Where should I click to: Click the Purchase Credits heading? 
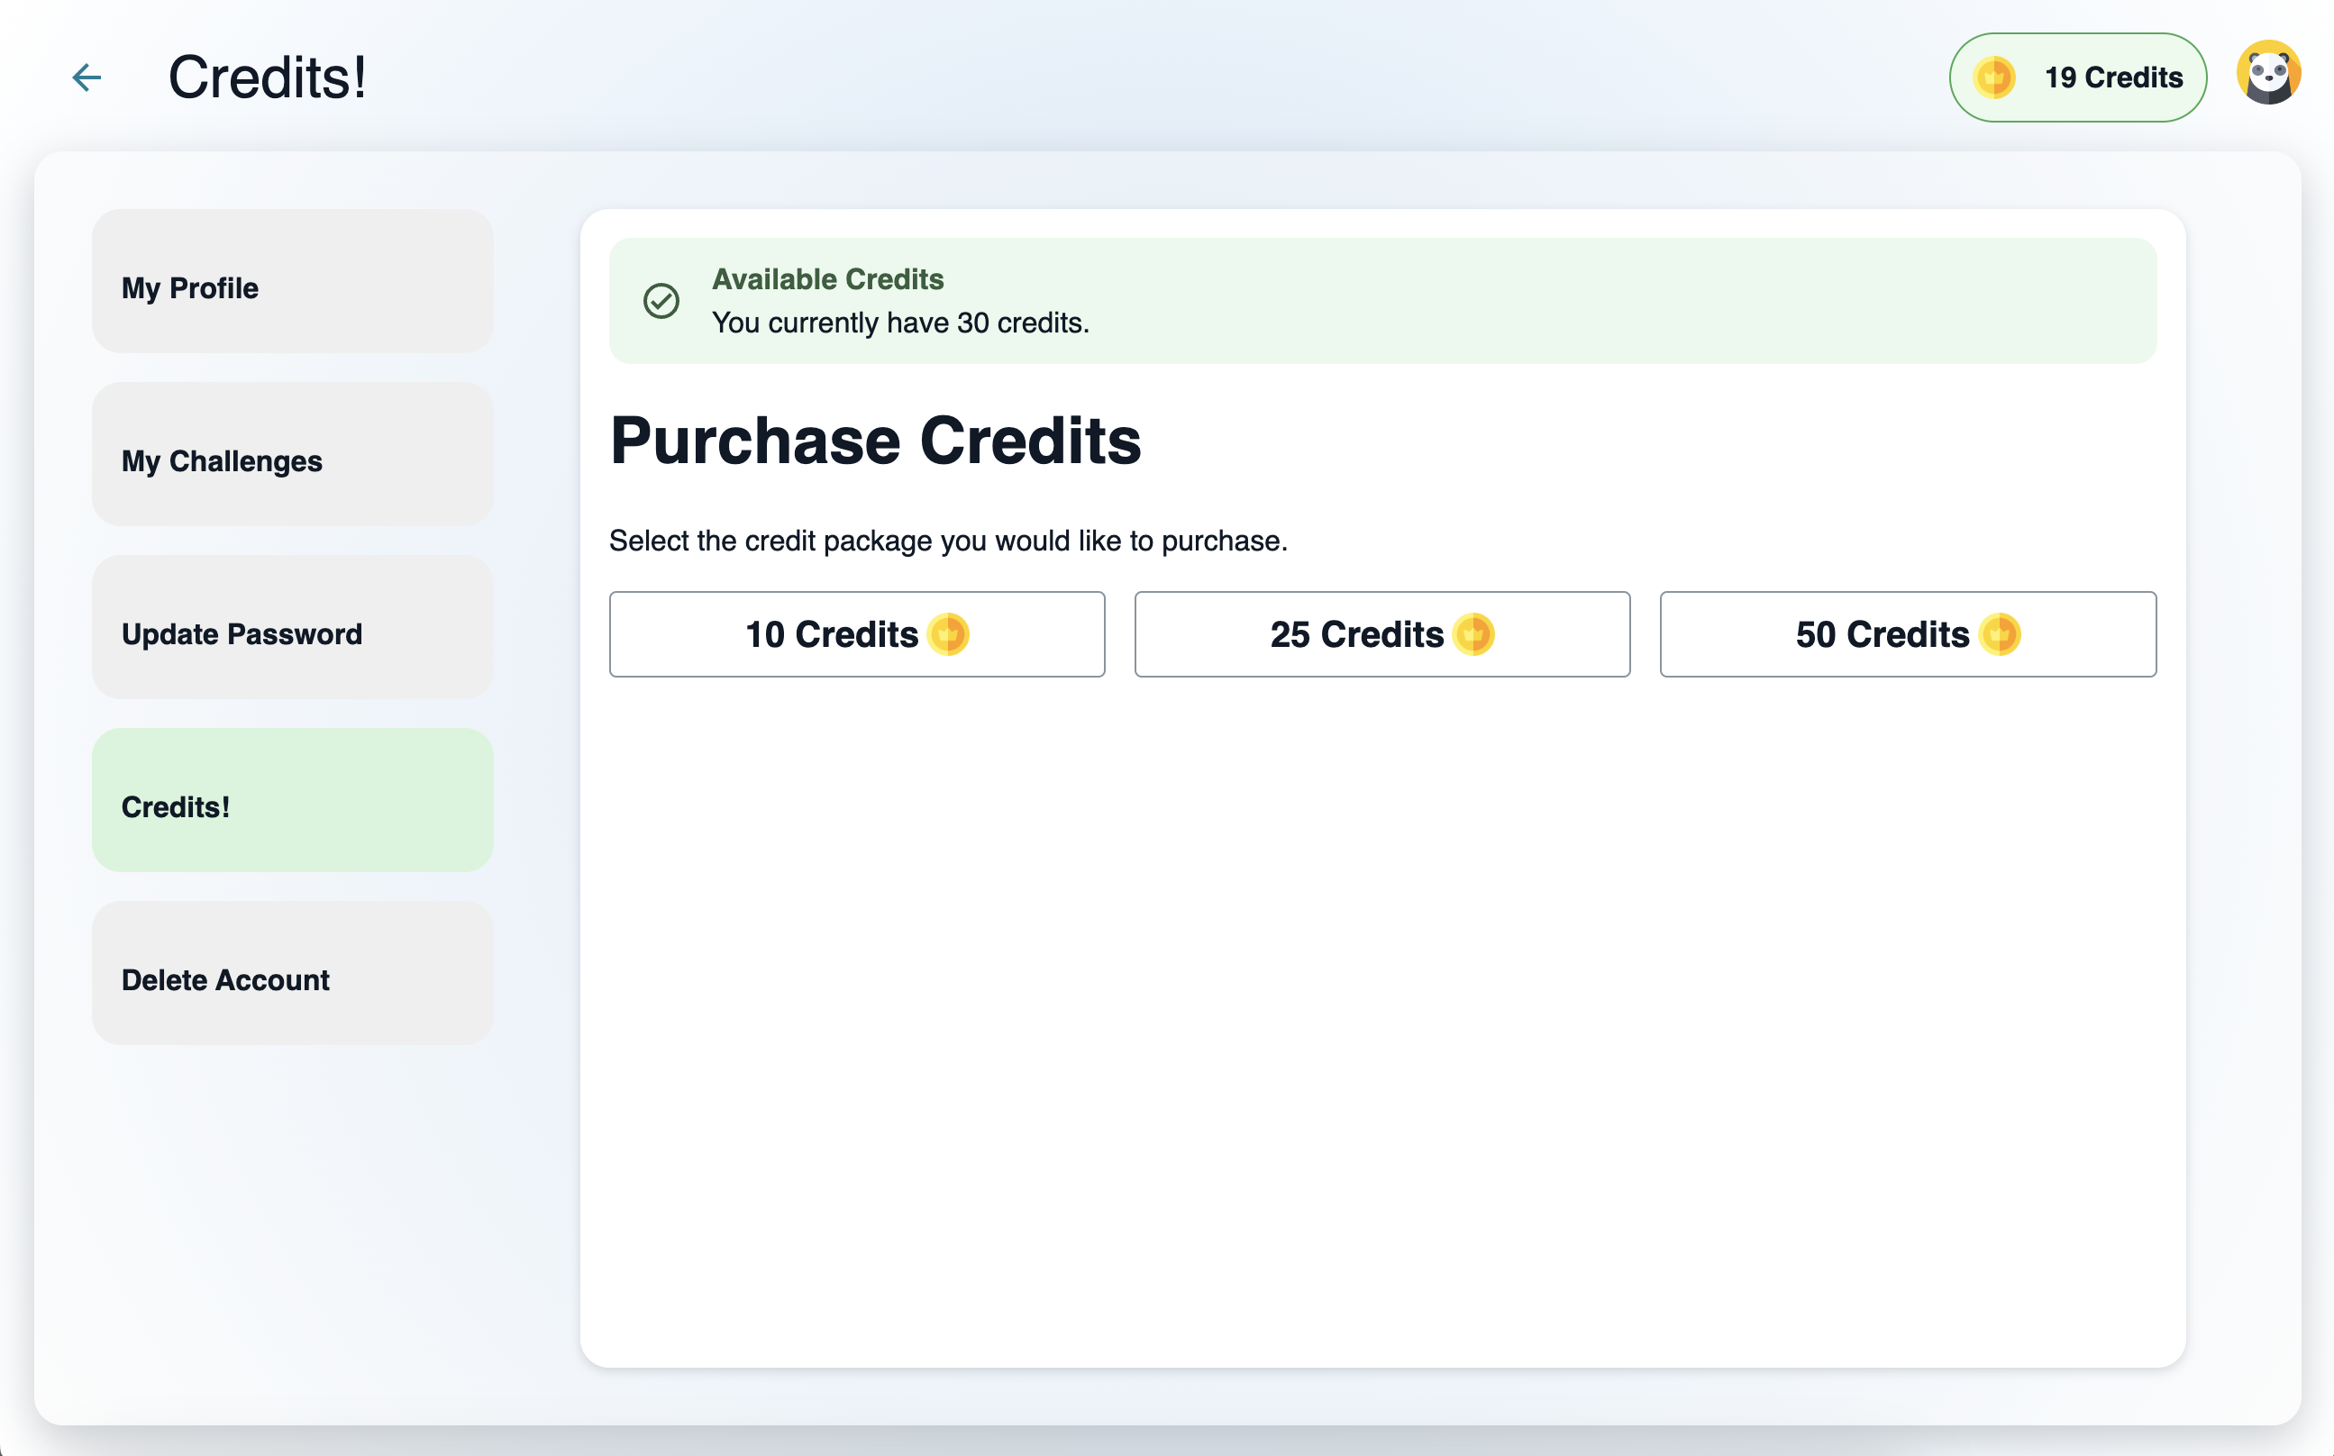click(x=874, y=441)
